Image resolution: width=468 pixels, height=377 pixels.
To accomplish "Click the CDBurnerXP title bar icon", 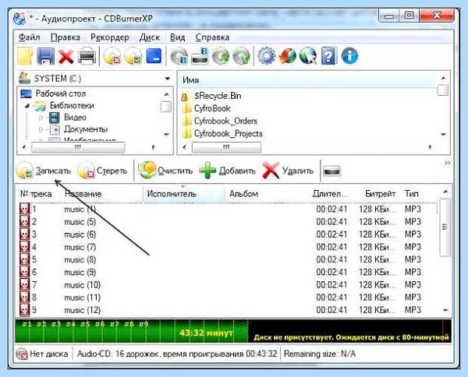I will [19, 19].
